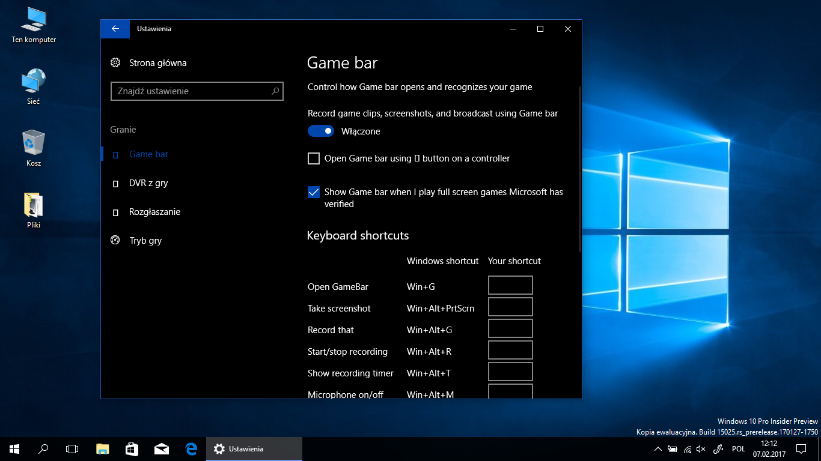Image resolution: width=821 pixels, height=461 pixels.
Task: Open Windows Ink Workspace pen icon
Action: pos(718,449)
